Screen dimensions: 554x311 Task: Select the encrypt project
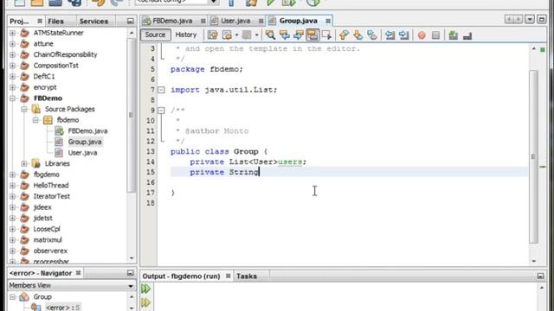(45, 87)
